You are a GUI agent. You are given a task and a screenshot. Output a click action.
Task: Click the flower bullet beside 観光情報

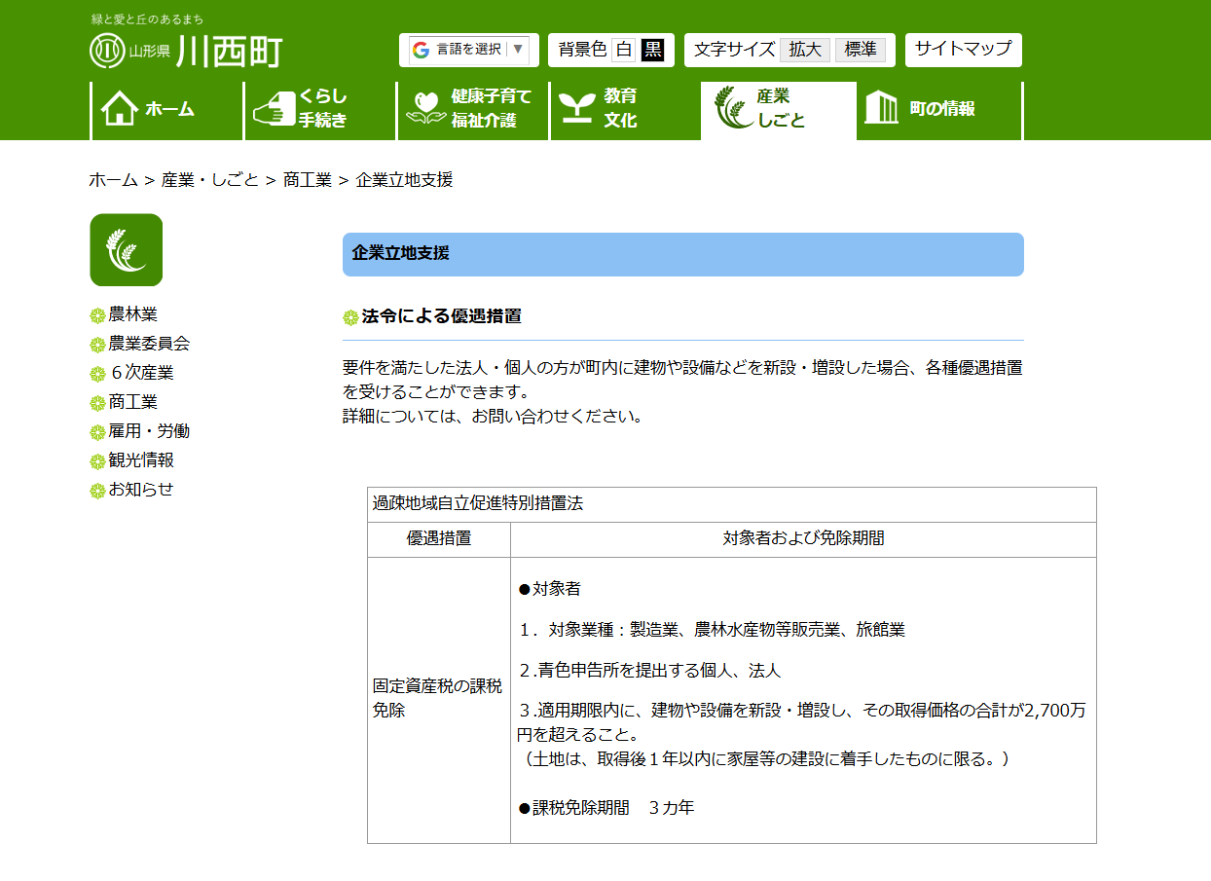(97, 461)
